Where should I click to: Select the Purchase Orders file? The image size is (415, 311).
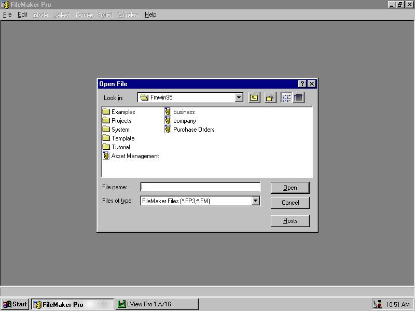(193, 130)
